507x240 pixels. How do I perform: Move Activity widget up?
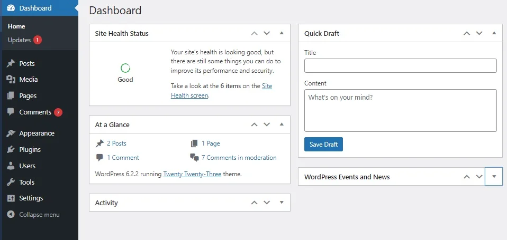[255, 203]
